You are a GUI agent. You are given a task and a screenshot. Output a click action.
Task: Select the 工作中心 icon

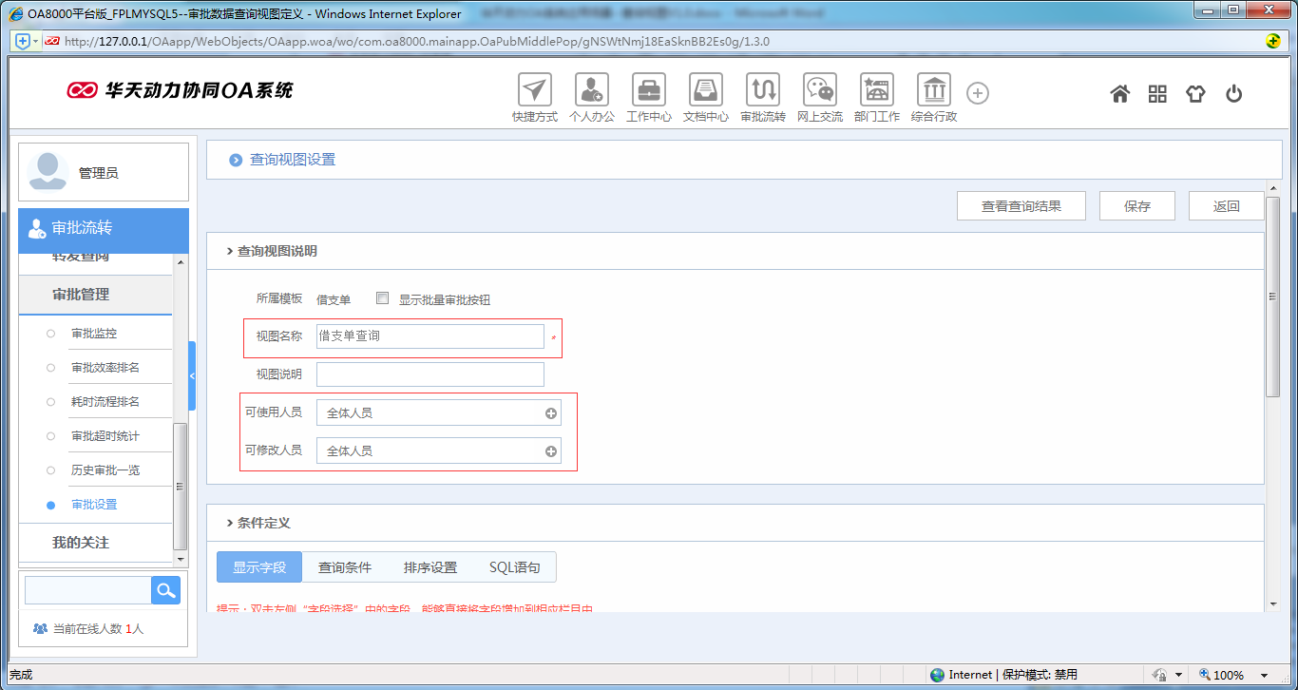pyautogui.click(x=648, y=90)
